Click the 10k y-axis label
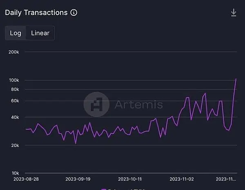 click(16, 173)
